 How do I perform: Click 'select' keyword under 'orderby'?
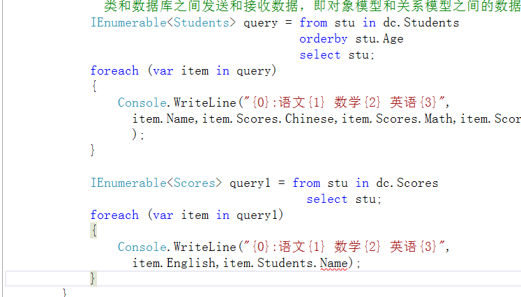pyautogui.click(x=320, y=55)
